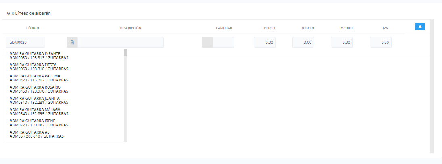Click the DESCRIPCIÓN column header
442x164 pixels.
[x=131, y=28]
